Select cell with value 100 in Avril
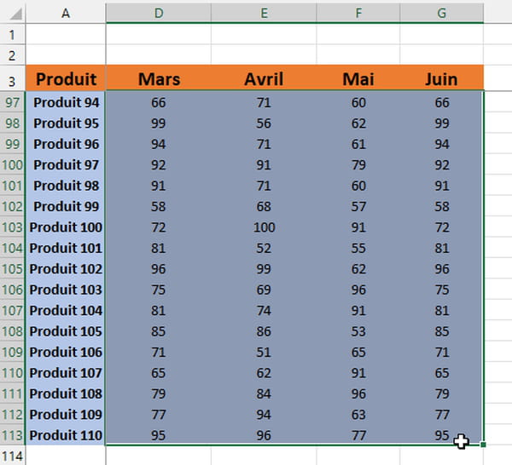This screenshot has width=512, height=465. 264,227
